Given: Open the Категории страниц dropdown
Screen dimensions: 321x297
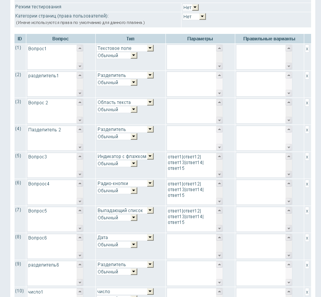Looking at the screenshot, I should 194,17.
